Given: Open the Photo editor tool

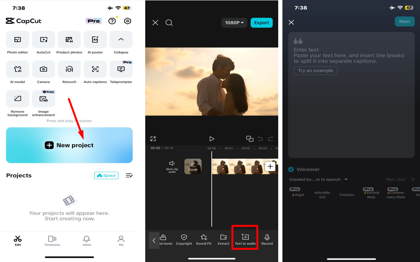Looking at the screenshot, I should click(17, 40).
